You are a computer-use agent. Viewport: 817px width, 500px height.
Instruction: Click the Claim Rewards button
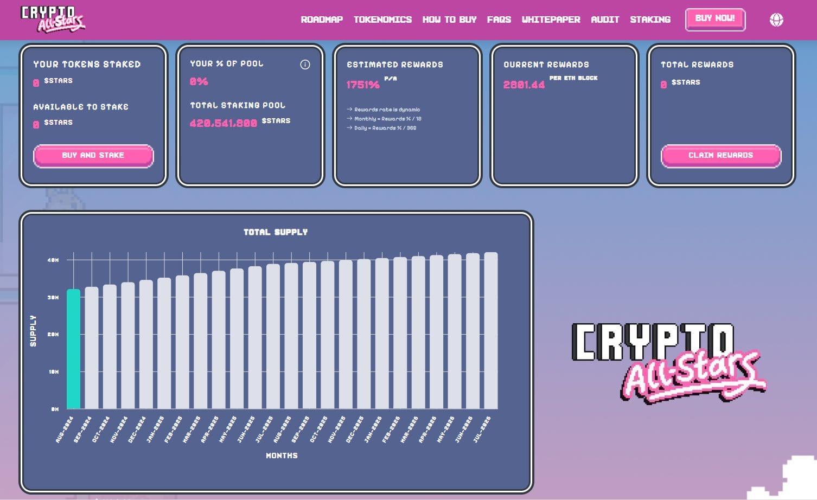coord(720,156)
